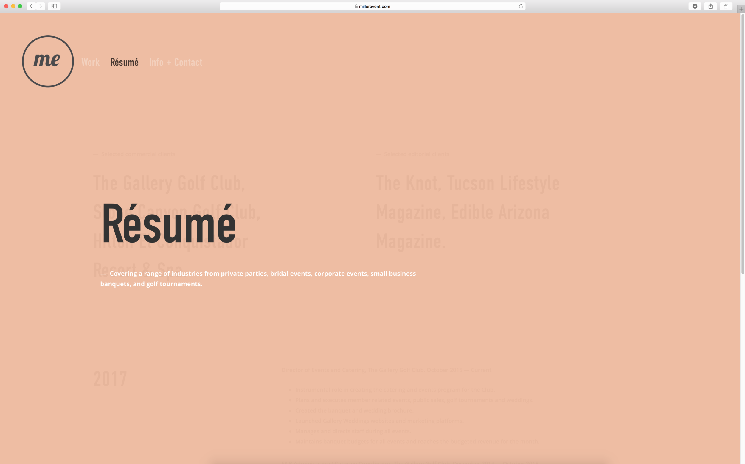The height and width of the screenshot is (464, 745).
Task: Open the Safari downloads button
Action: pyautogui.click(x=695, y=6)
